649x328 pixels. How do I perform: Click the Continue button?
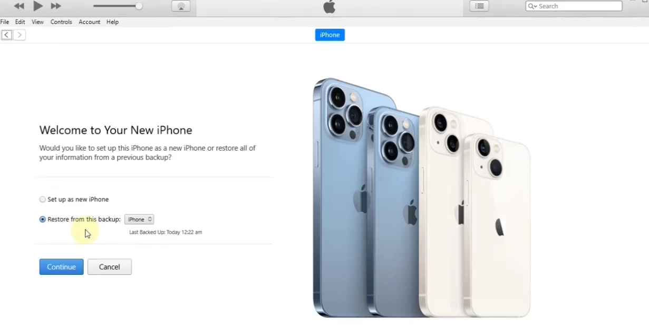pos(61,267)
